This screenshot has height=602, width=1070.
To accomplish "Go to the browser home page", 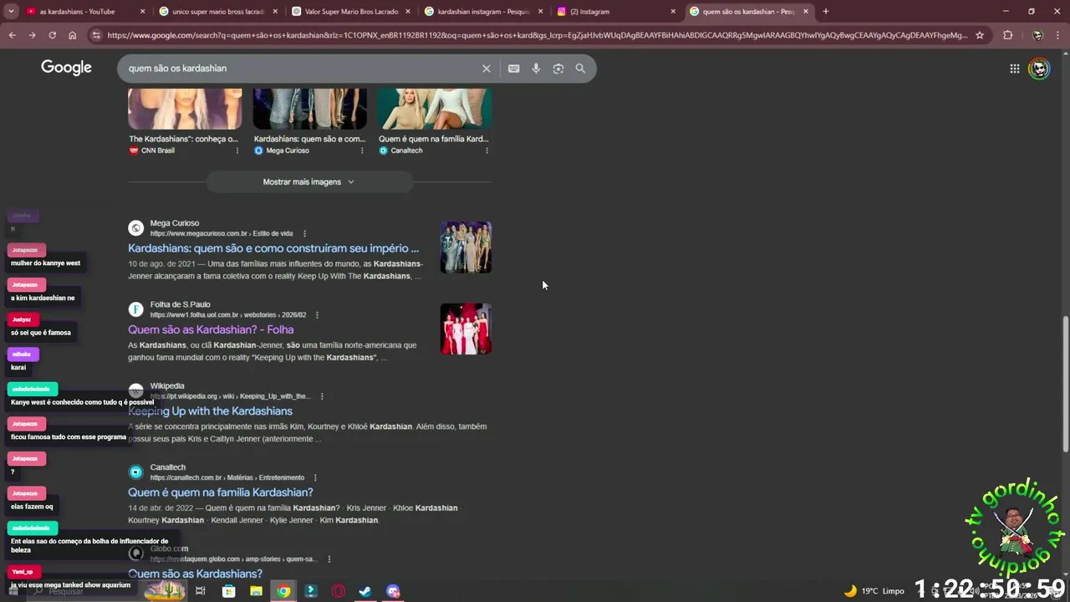I will pos(72,35).
